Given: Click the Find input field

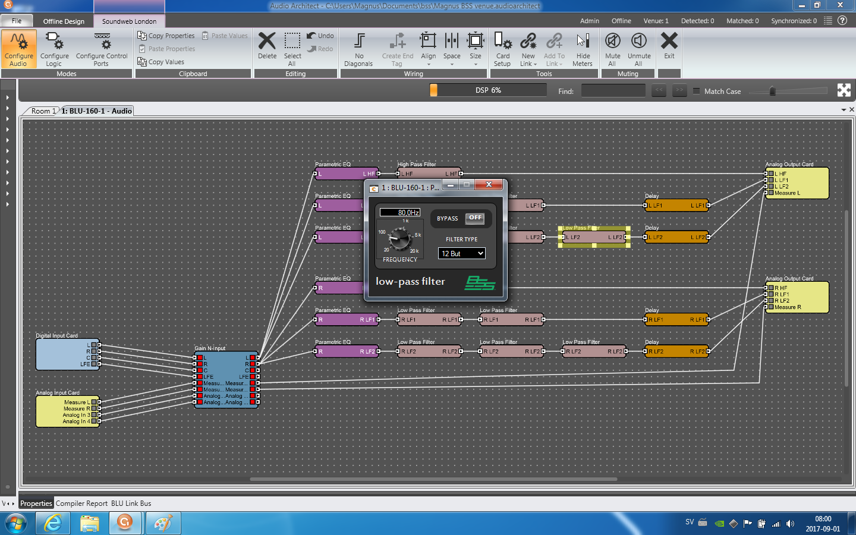Looking at the screenshot, I should pyautogui.click(x=613, y=90).
